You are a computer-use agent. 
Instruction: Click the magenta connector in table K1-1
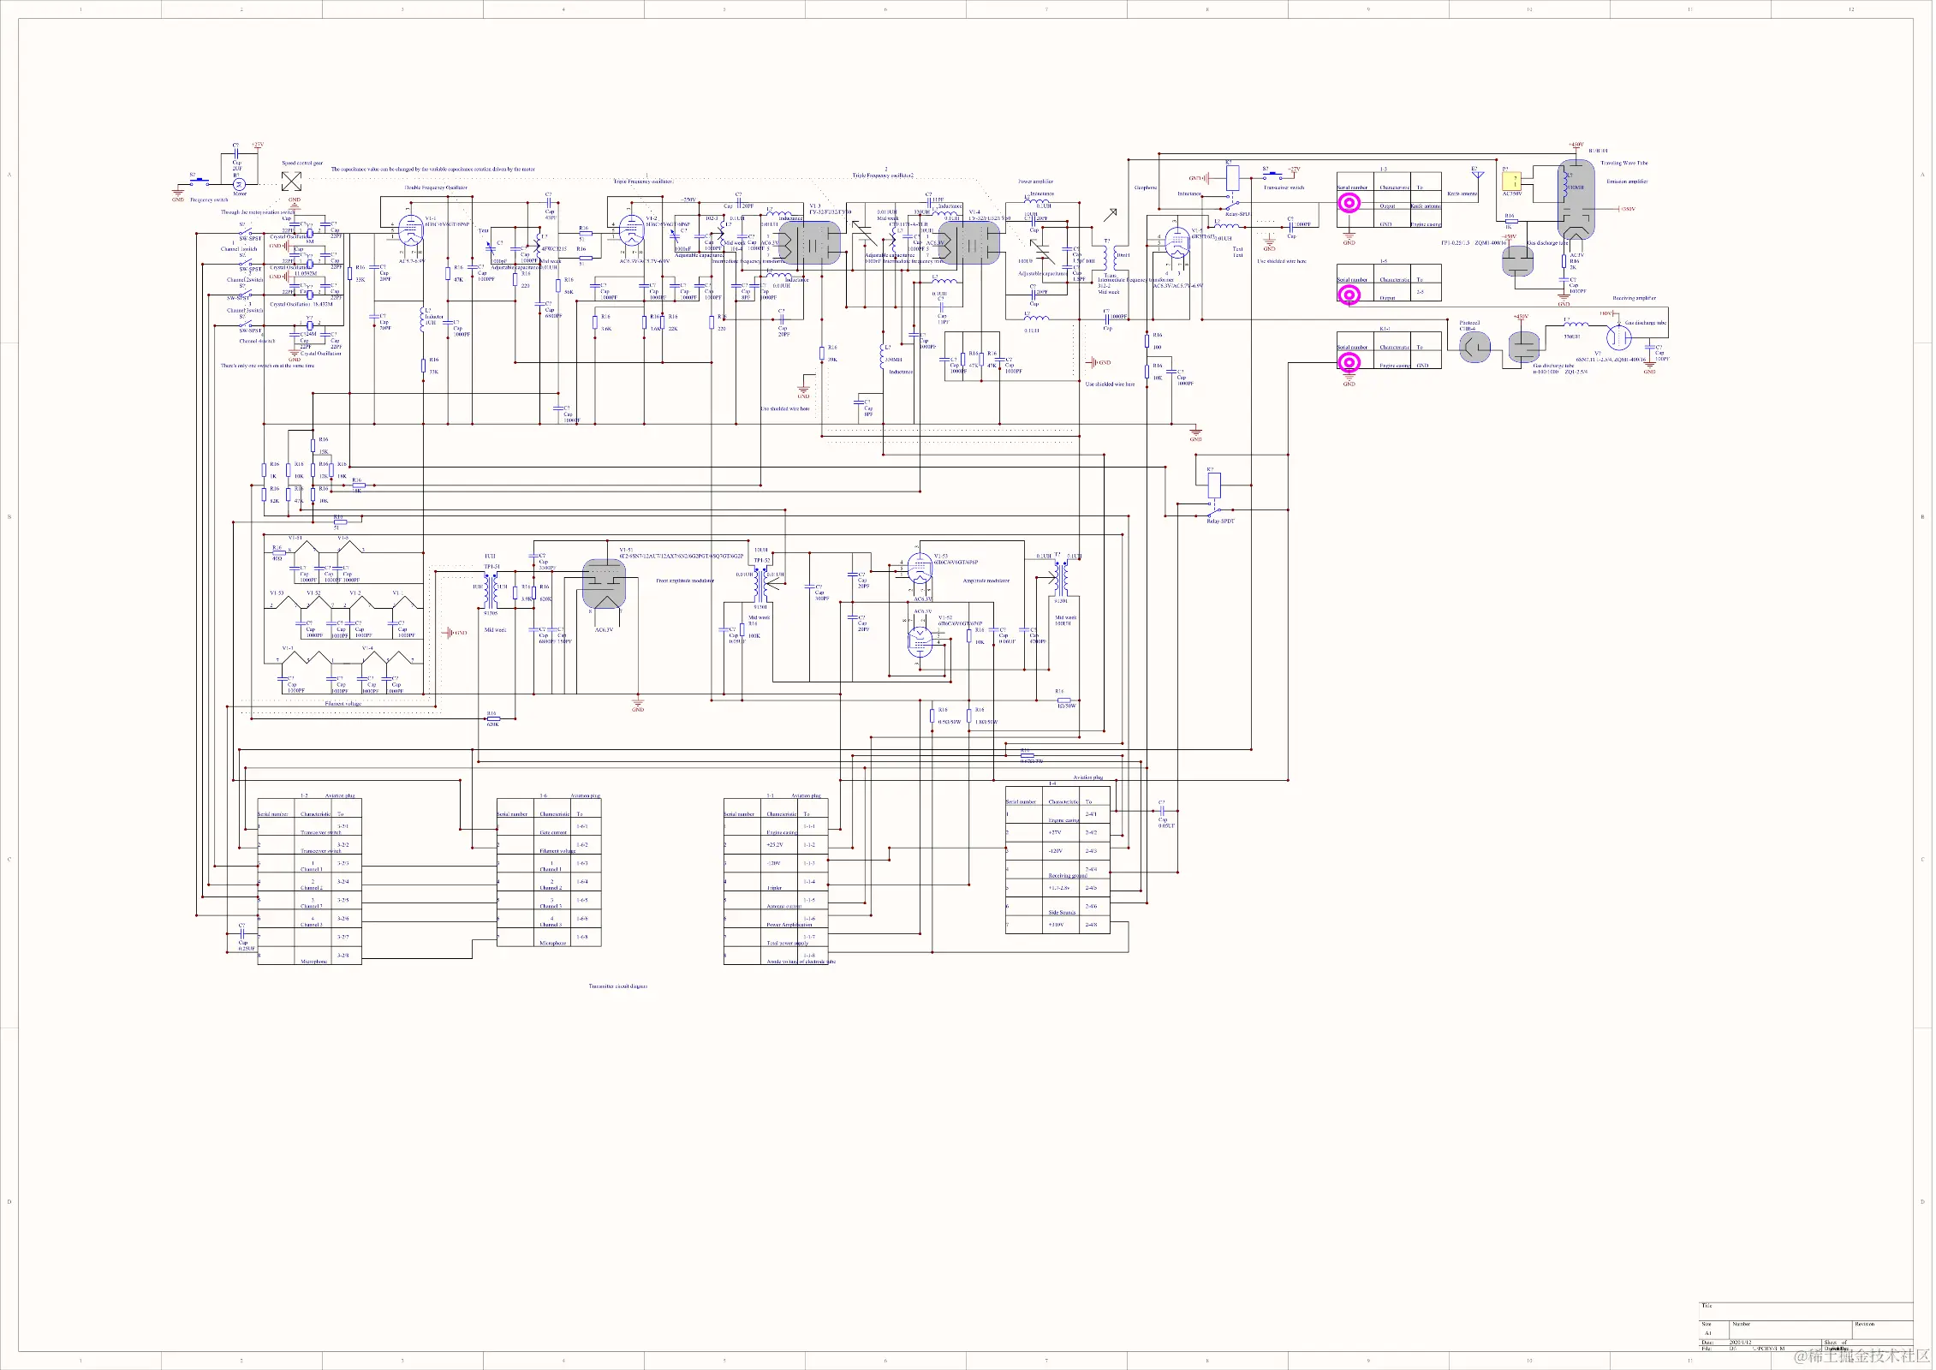pos(1349,363)
